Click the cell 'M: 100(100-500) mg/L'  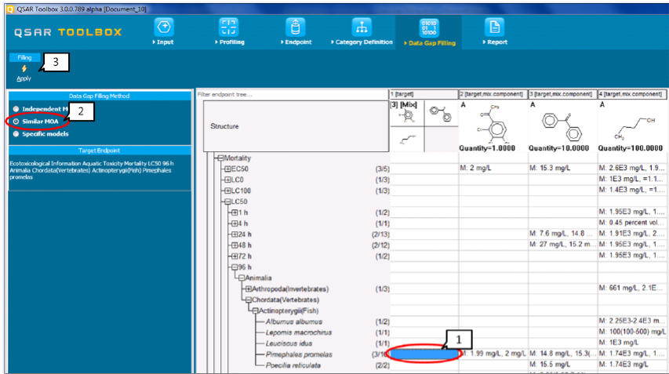[632, 332]
